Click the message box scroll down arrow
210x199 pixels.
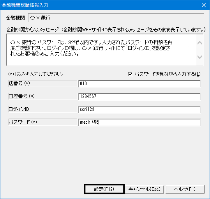click(x=199, y=57)
